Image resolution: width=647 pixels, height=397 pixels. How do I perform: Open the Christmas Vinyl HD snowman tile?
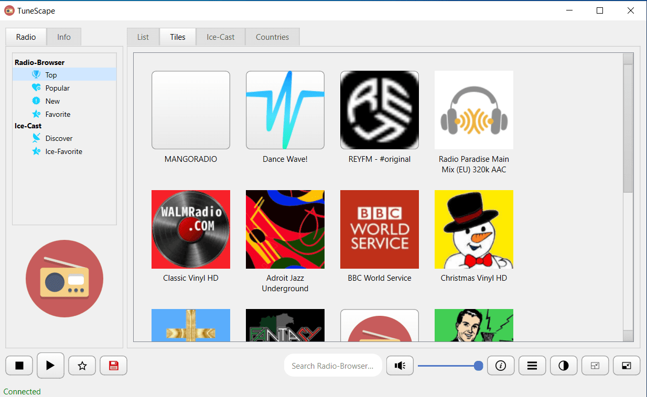pyautogui.click(x=474, y=229)
